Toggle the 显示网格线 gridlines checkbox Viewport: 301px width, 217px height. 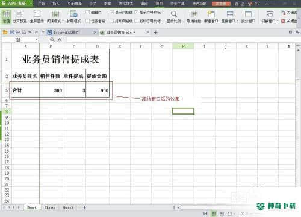(x=112, y=13)
